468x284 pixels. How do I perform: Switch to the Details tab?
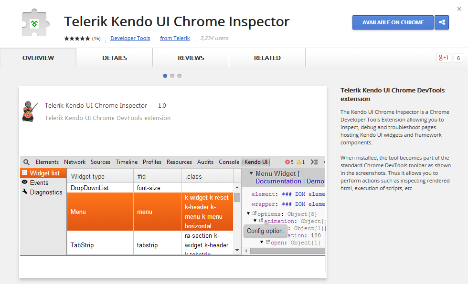click(115, 58)
